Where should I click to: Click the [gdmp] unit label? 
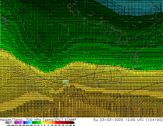(48, 120)
